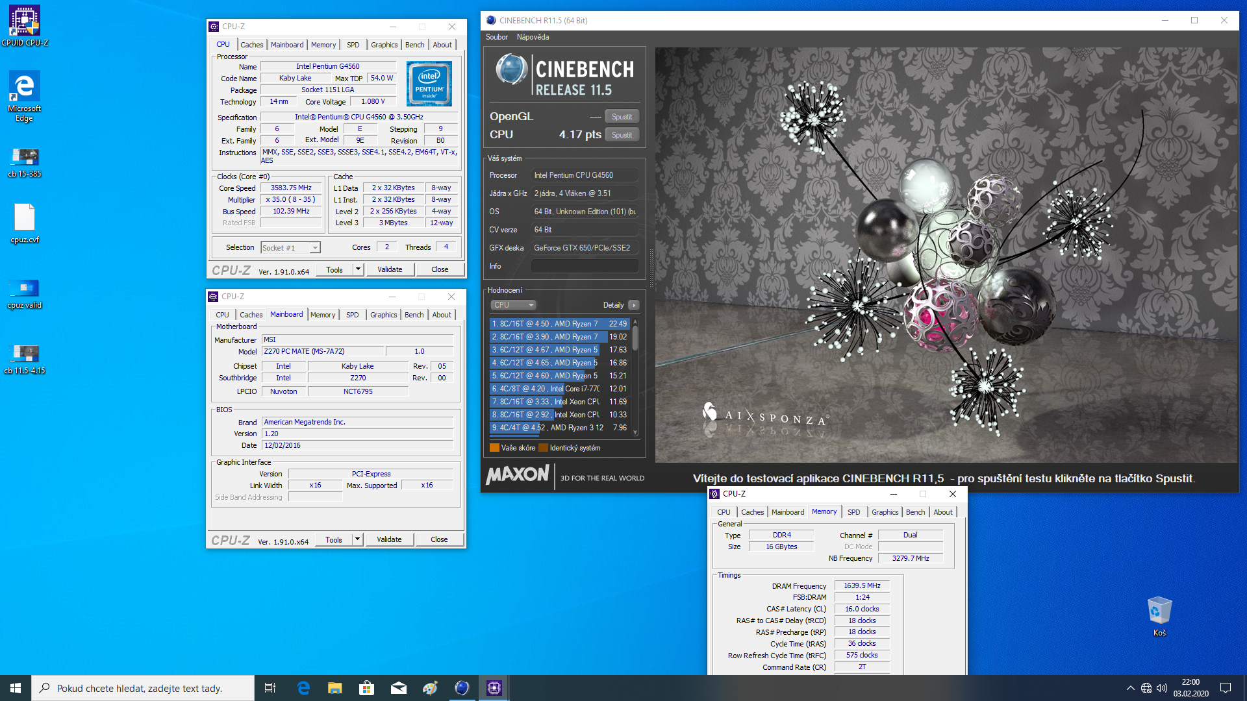Click the GeForce GTX 650 GFX field

[x=585, y=248]
